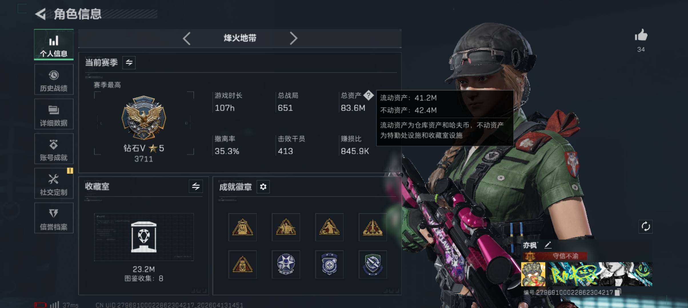
Task: Open 社交定制 customization section
Action: 54,183
